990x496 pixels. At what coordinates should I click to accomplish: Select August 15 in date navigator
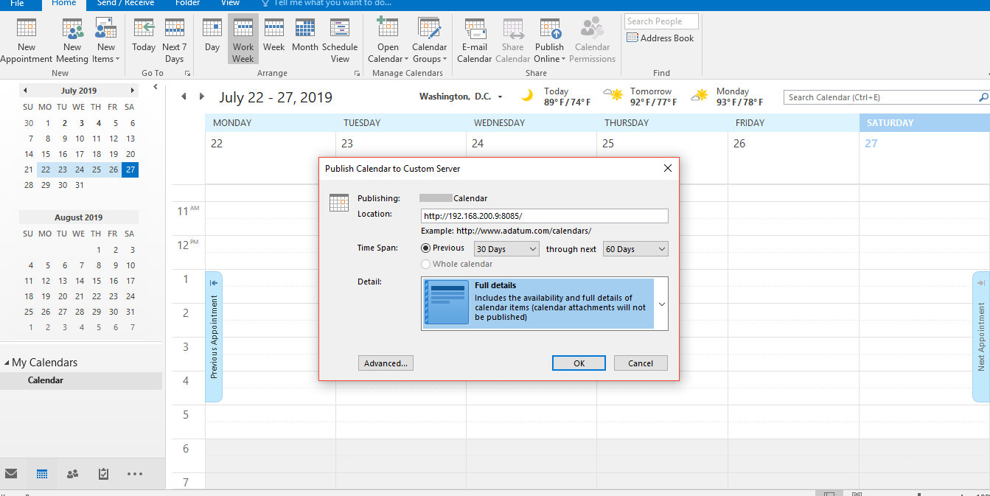(97, 281)
